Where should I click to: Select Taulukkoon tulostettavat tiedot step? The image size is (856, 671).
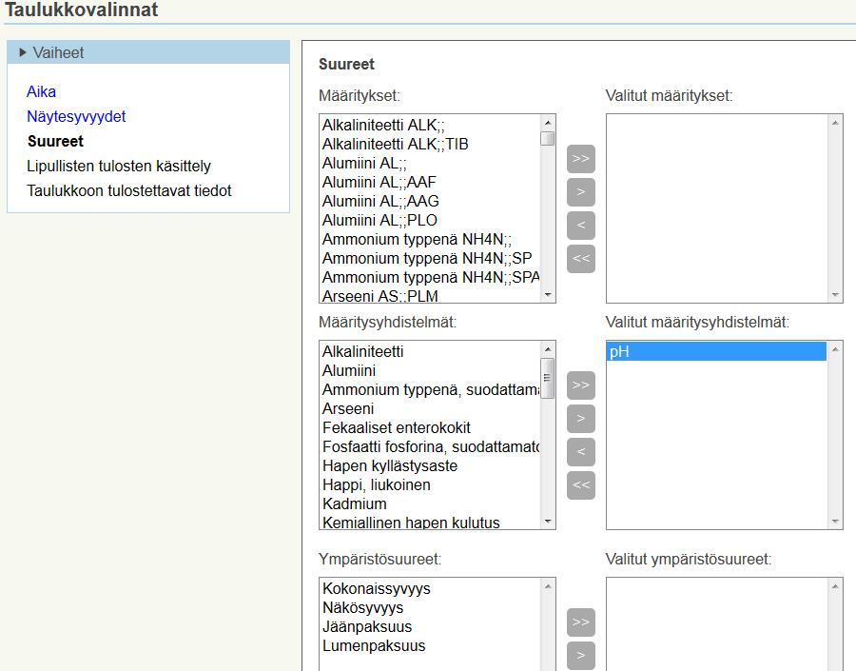coord(128,190)
